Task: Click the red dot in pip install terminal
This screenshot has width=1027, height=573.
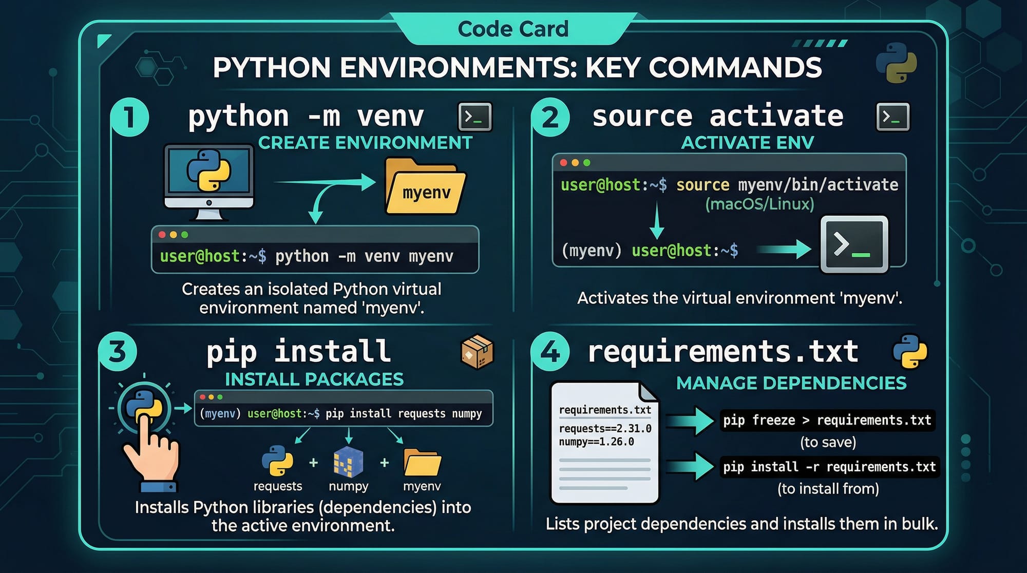Action: coord(202,397)
